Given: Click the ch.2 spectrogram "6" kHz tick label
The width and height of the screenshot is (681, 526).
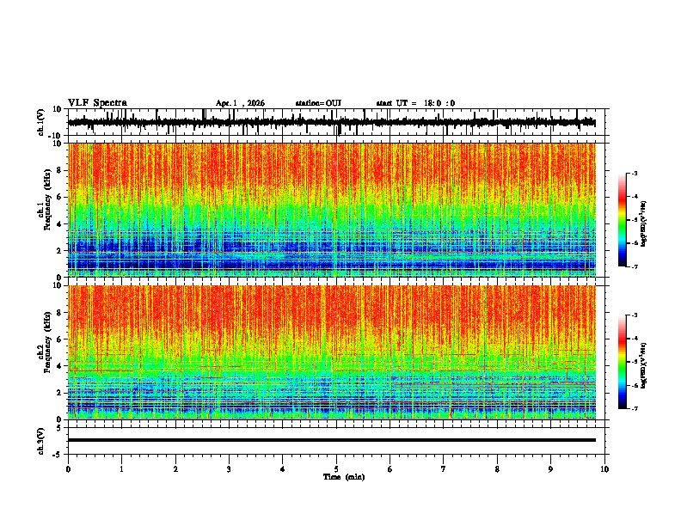Looking at the screenshot, I should (x=59, y=339).
